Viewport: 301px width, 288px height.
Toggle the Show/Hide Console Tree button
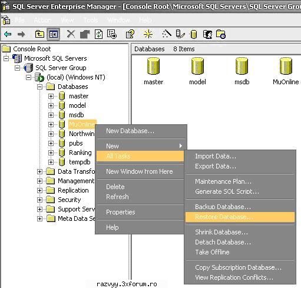tap(54, 34)
